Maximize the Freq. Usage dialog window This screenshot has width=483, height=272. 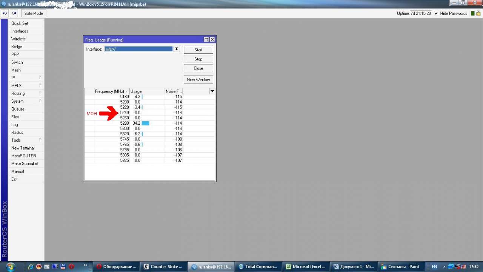coord(206,40)
